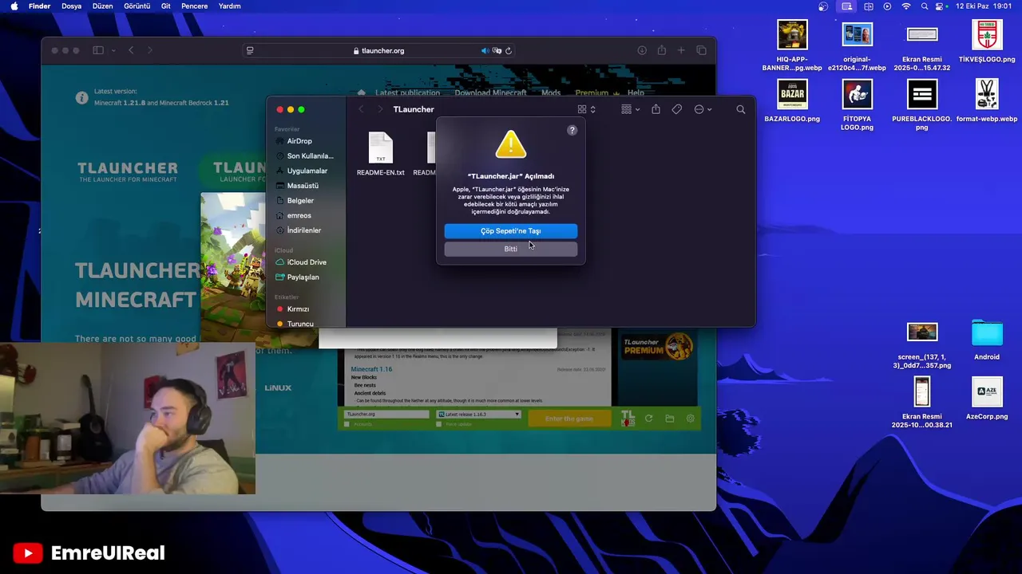Go forward in Finder window
Screen dimensions: 1022x574
[x=379, y=109]
